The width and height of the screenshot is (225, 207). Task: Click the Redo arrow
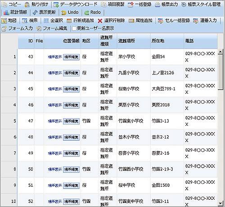[86, 13]
